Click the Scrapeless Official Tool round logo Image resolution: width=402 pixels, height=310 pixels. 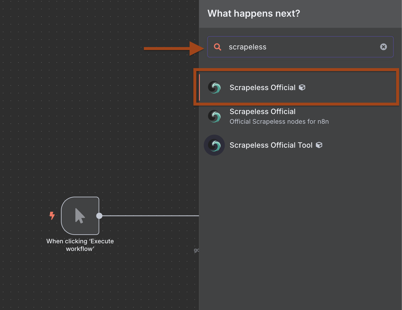[215, 145]
